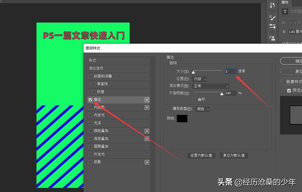Open the Clone Source panel icon

pos(272,38)
